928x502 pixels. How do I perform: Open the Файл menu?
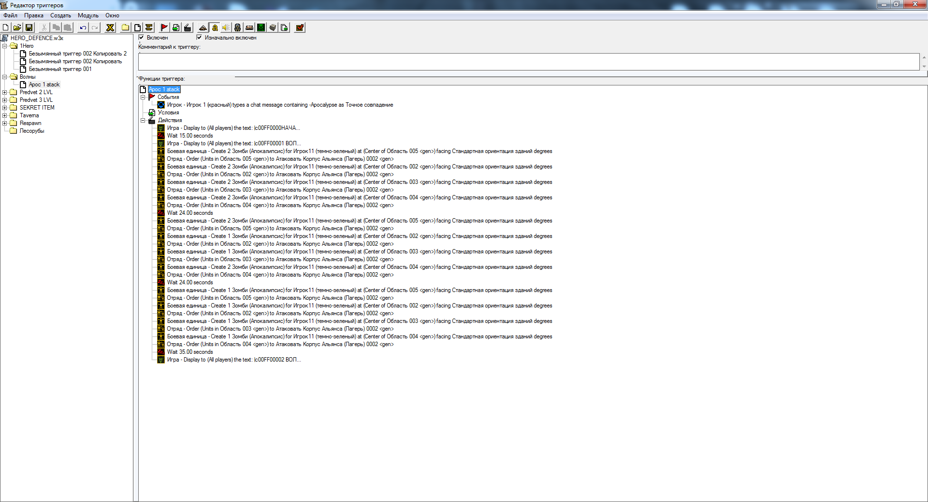click(10, 15)
